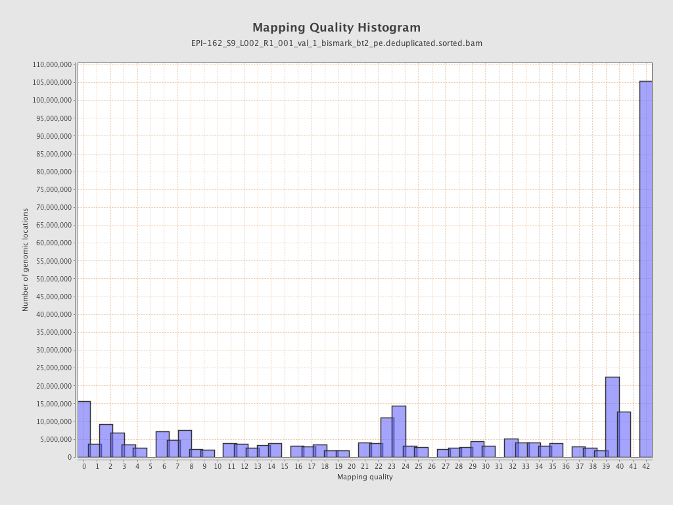Image resolution: width=673 pixels, height=505 pixels.
Task: Click the x-axis tick label 31
Action: coord(499,466)
